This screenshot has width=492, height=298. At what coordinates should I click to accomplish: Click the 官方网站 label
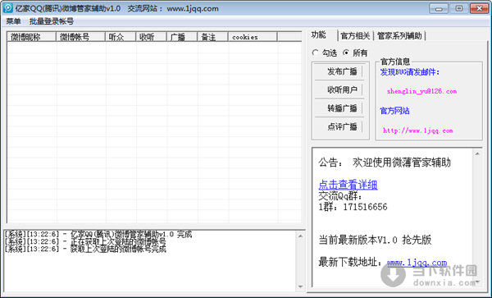pyautogui.click(x=394, y=111)
